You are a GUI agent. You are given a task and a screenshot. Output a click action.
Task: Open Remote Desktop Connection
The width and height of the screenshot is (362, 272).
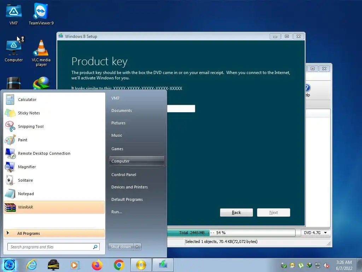click(54, 153)
